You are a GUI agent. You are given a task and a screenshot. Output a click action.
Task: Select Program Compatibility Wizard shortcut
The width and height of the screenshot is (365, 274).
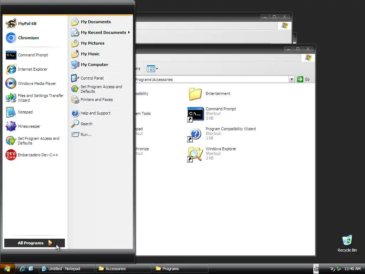tap(221, 134)
